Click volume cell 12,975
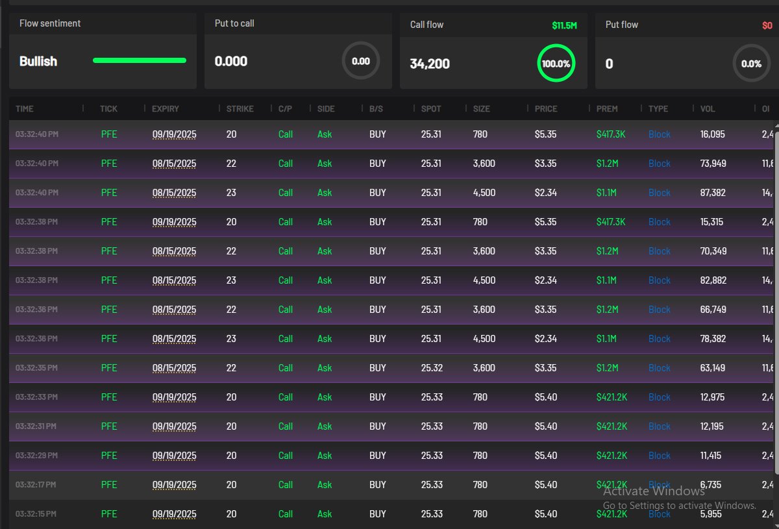The width and height of the screenshot is (779, 529). point(713,397)
